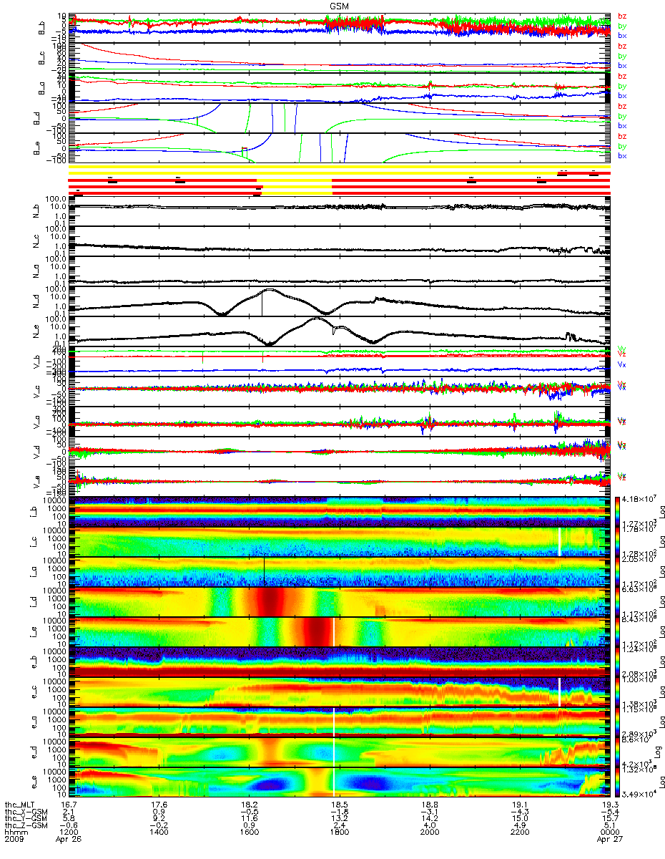This screenshot has width=665, height=859.
Task: Click the 19.3 MLT value
Action: point(609,805)
